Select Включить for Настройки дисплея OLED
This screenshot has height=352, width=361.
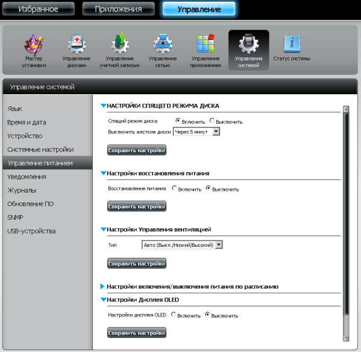click(174, 315)
